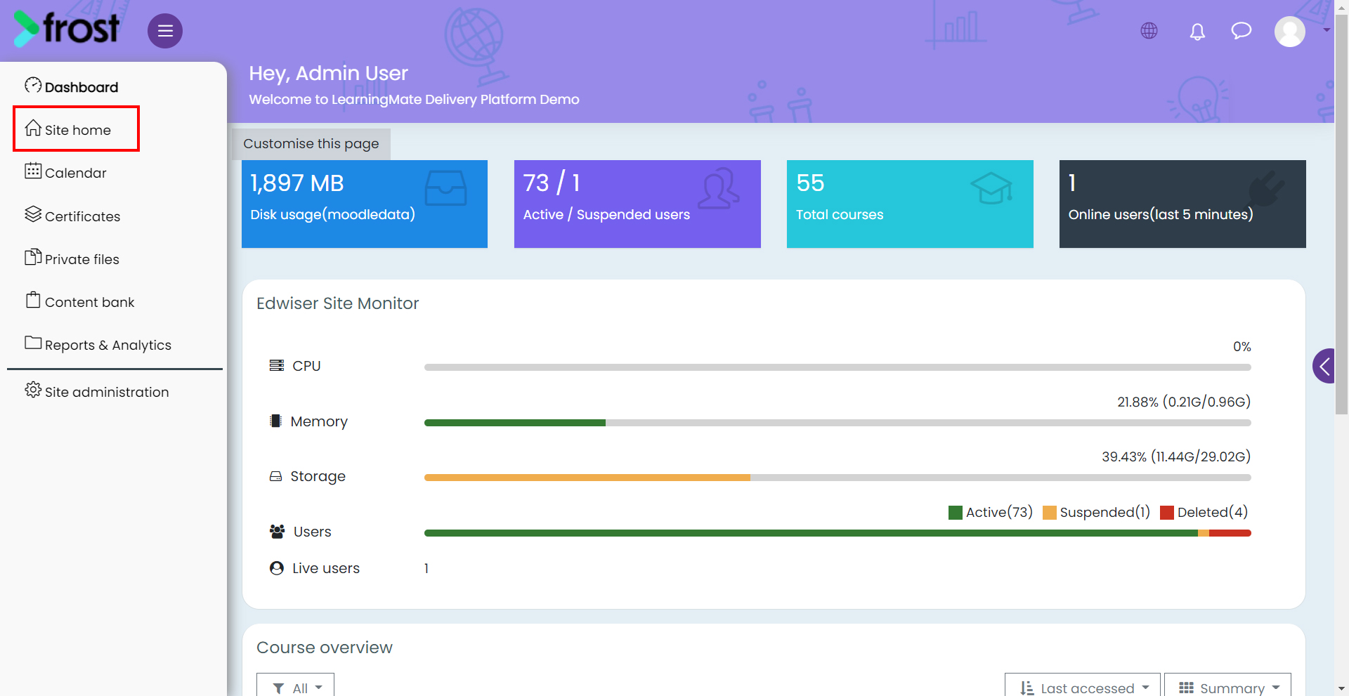1349x696 pixels.
Task: Click the frost logo
Action: pyautogui.click(x=67, y=29)
